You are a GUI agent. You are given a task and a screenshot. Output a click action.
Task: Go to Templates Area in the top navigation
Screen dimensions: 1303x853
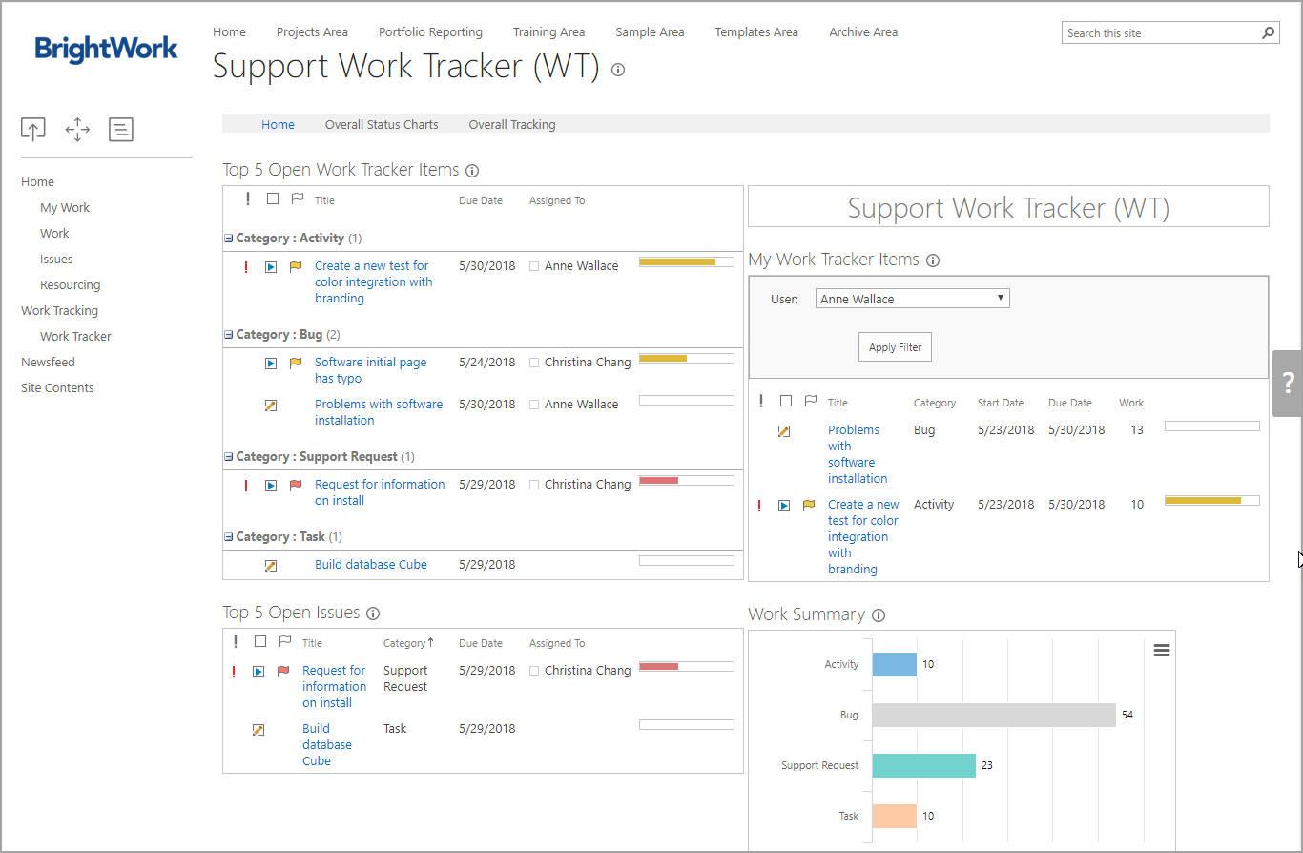click(756, 31)
